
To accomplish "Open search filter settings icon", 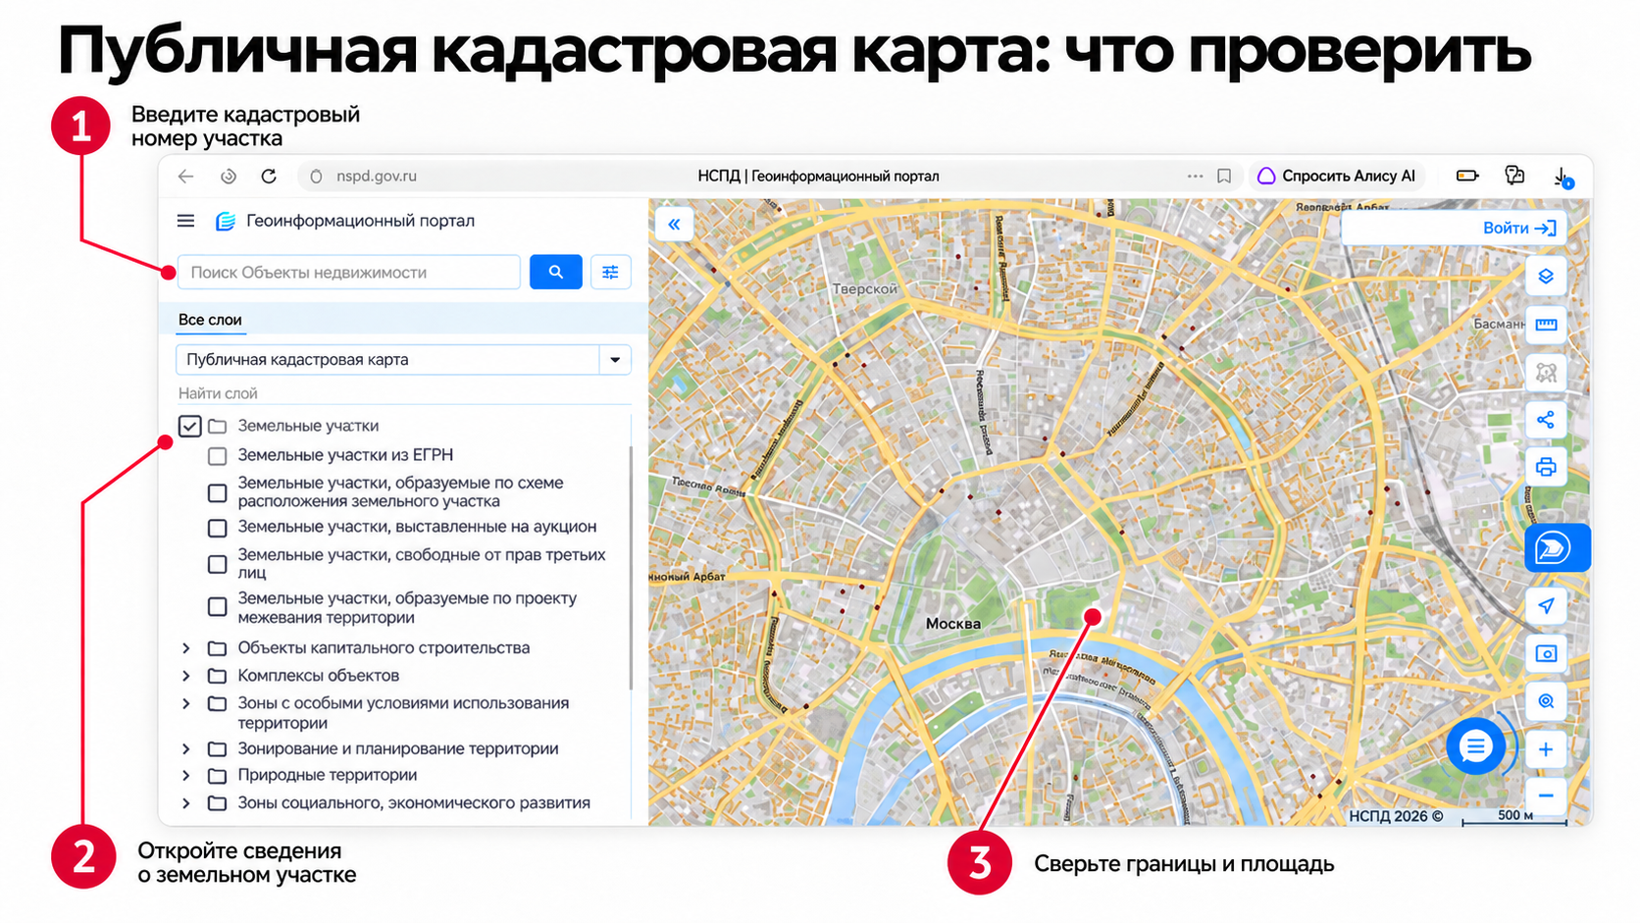I will (x=610, y=272).
